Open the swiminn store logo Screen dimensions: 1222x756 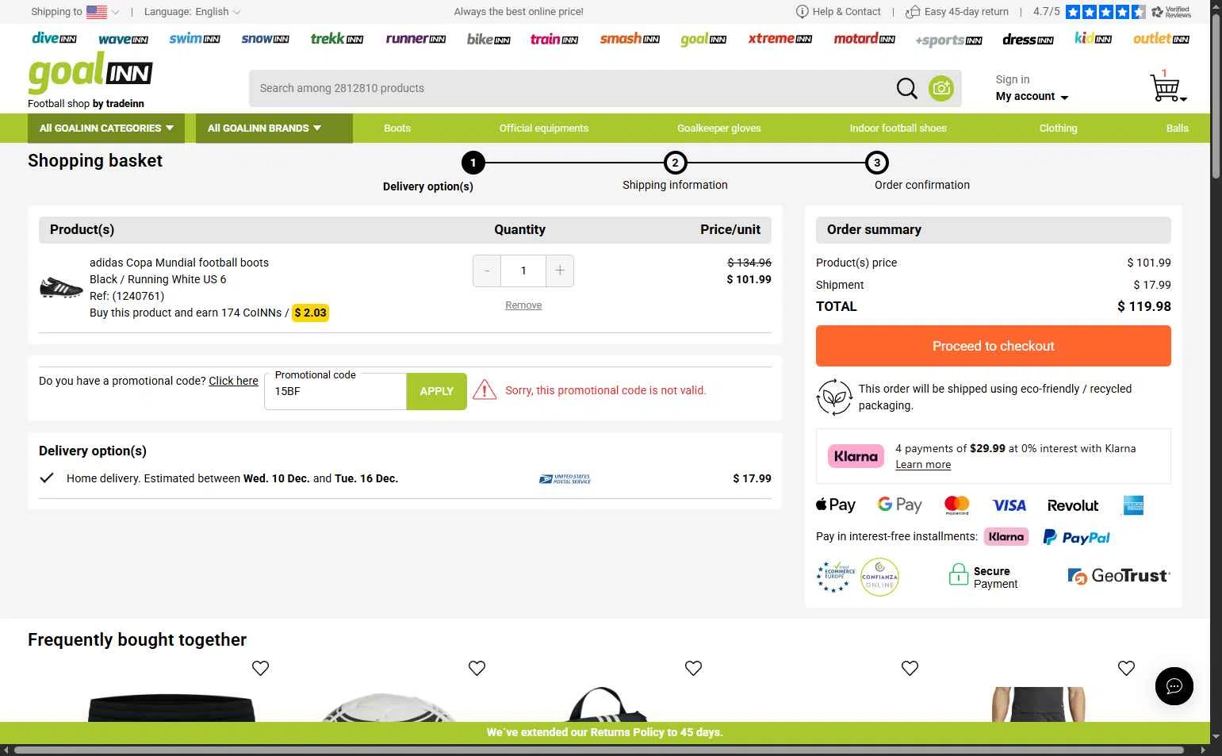coord(194,38)
